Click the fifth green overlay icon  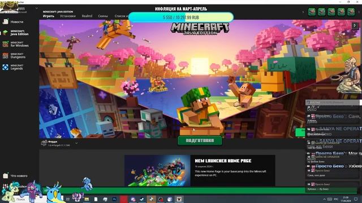pos(351,12)
